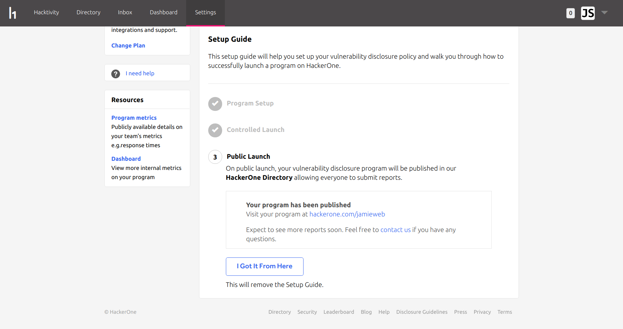This screenshot has height=329, width=623.
Task: Click the I Got It From Here button
Action: 265,267
